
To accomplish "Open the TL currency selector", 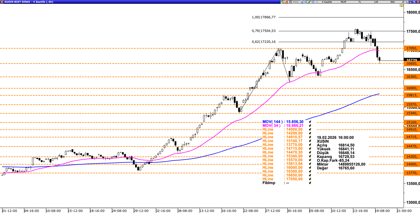I will click(360, 2).
